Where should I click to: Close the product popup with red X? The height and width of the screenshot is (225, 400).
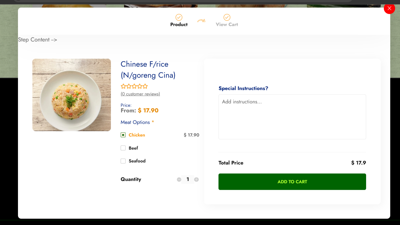(389, 8)
